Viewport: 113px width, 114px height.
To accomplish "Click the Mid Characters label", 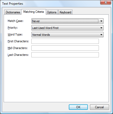I will pos(18,48).
